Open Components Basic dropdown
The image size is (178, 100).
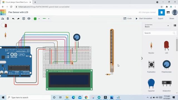157,26
